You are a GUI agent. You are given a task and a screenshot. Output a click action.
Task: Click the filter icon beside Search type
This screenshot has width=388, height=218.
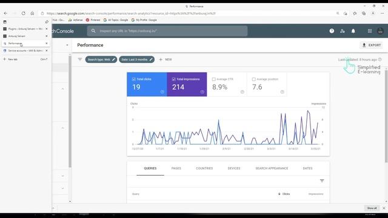click(79, 59)
